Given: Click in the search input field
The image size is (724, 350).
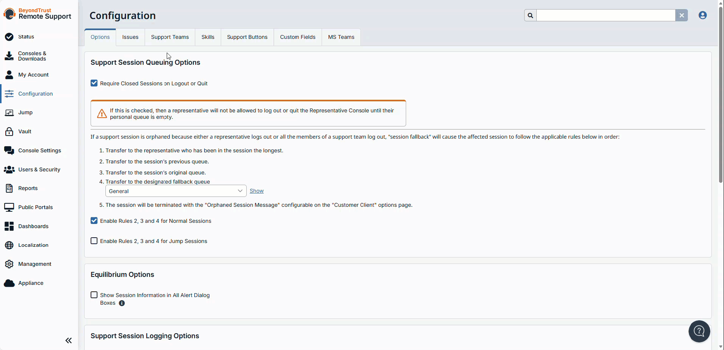Looking at the screenshot, I should pos(606,16).
